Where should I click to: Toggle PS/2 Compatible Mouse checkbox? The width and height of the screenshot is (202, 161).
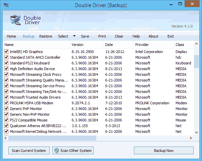pos(6,120)
